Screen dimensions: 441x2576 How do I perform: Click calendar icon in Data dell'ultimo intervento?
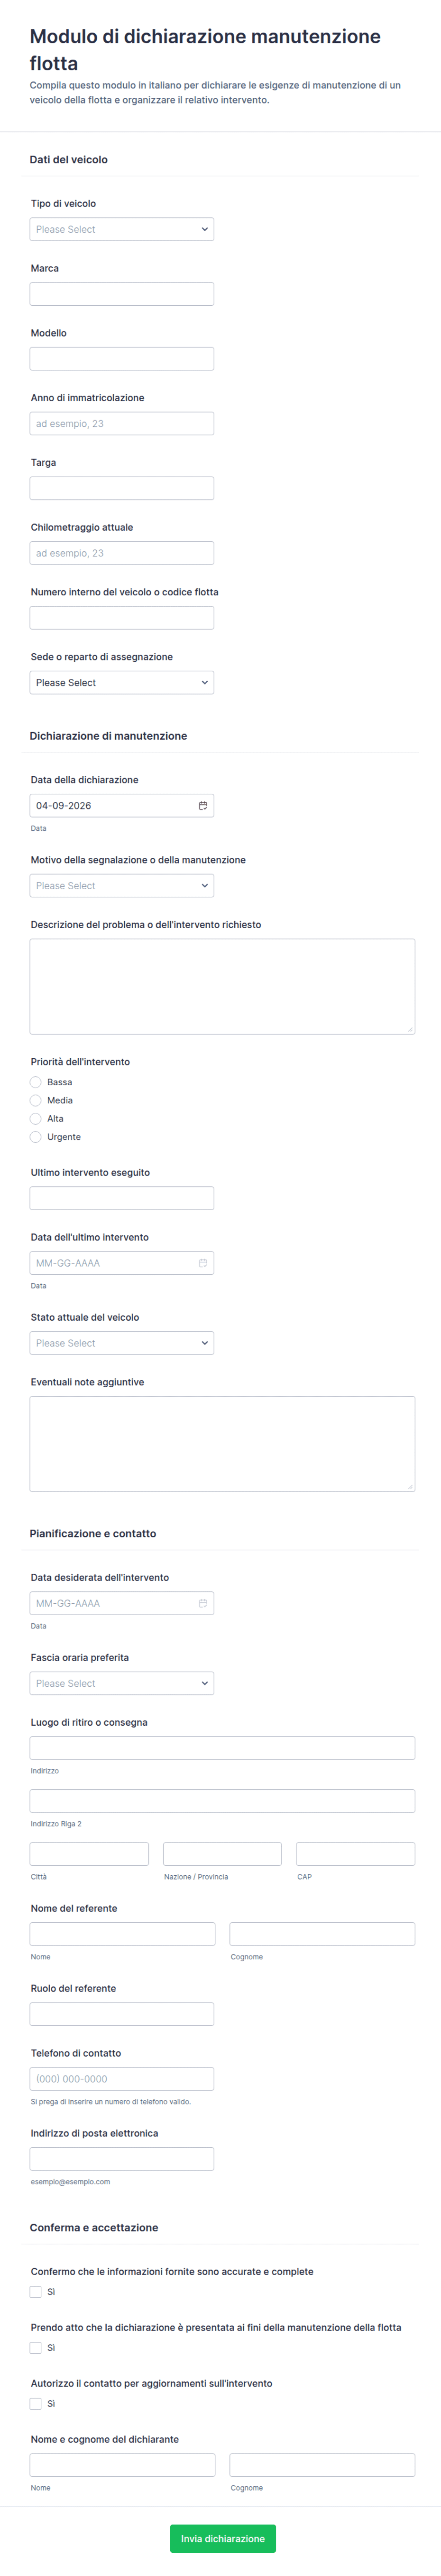202,1263
